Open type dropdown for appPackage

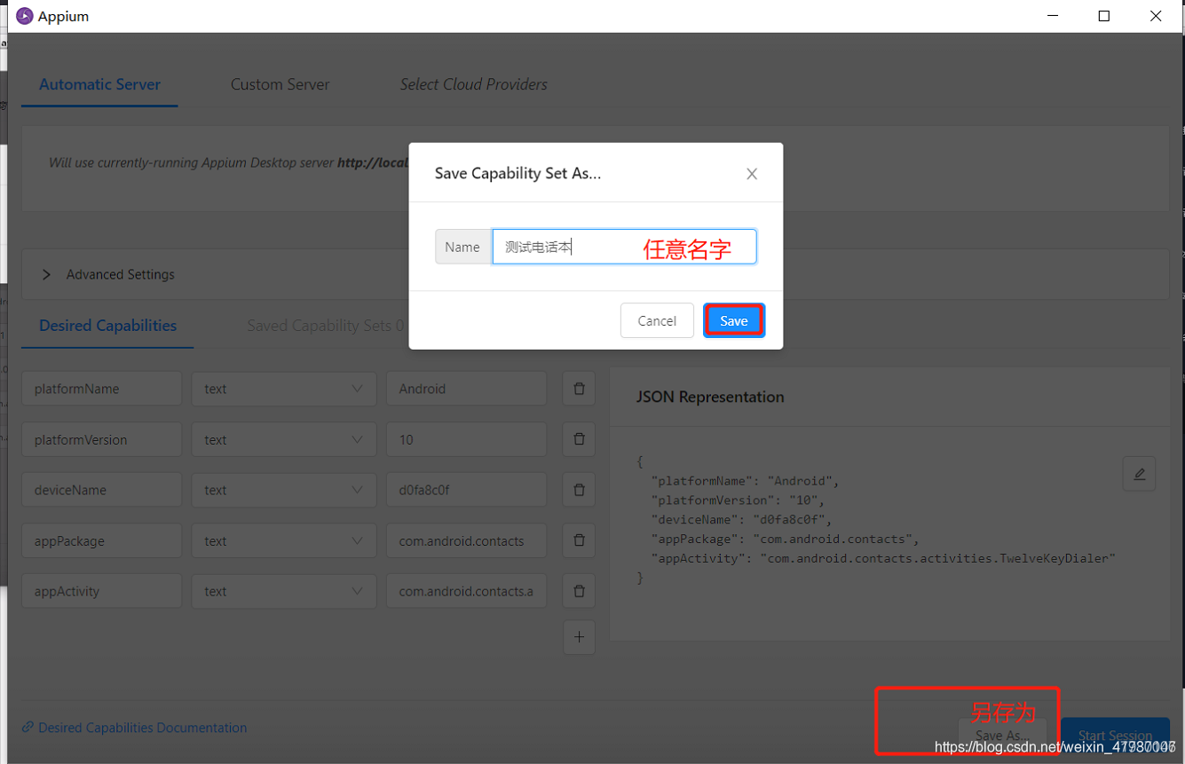(x=284, y=540)
